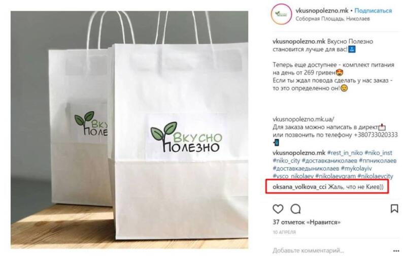Click the Добавьте комментарий input field
The width and height of the screenshot is (406, 260).
(308, 250)
